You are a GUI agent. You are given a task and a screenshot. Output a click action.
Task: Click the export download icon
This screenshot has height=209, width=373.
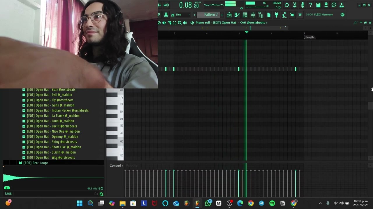(x=342, y=5)
